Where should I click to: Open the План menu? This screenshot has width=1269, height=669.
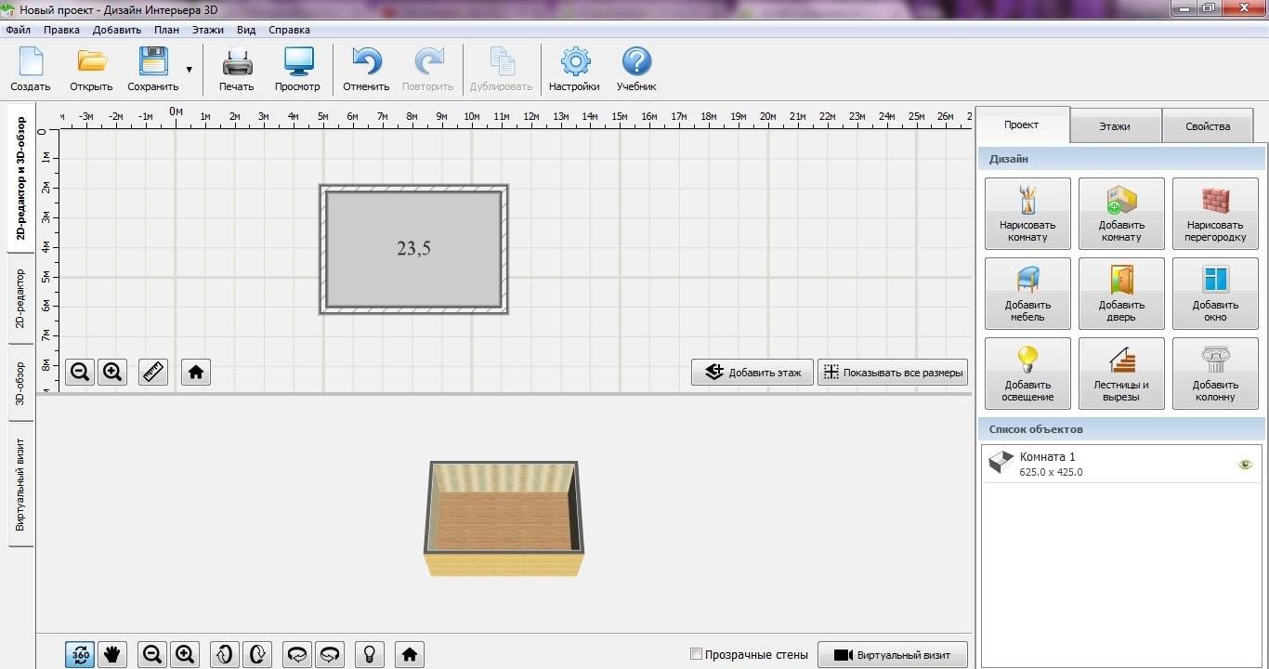(x=167, y=30)
